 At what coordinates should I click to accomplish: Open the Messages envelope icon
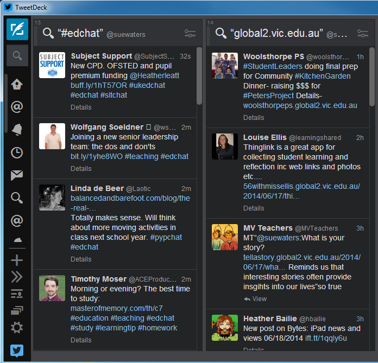(x=17, y=175)
